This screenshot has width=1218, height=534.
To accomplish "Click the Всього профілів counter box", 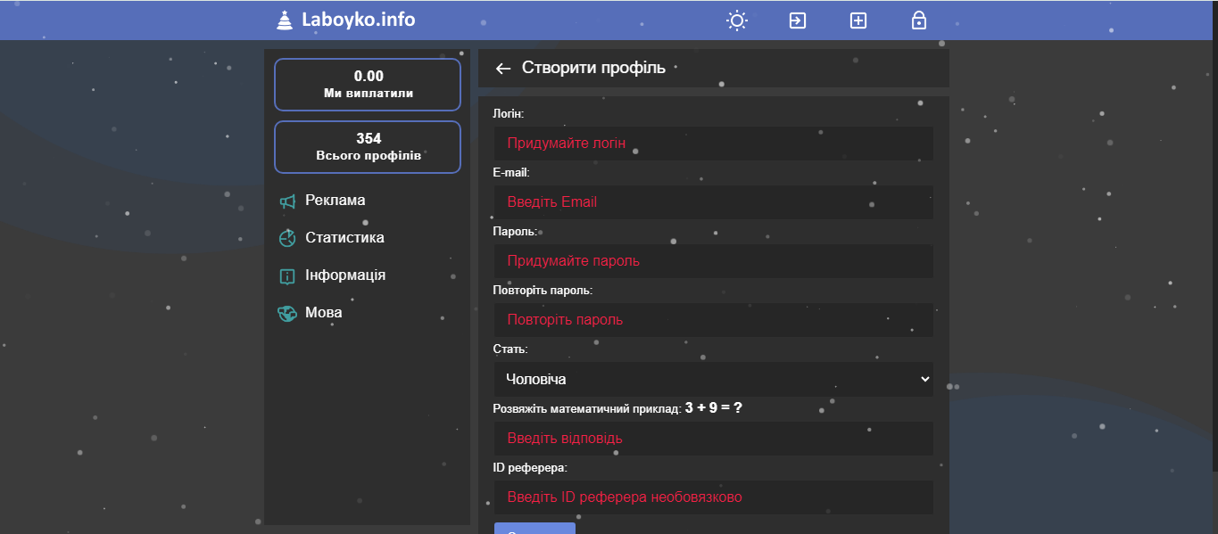I will click(368, 147).
